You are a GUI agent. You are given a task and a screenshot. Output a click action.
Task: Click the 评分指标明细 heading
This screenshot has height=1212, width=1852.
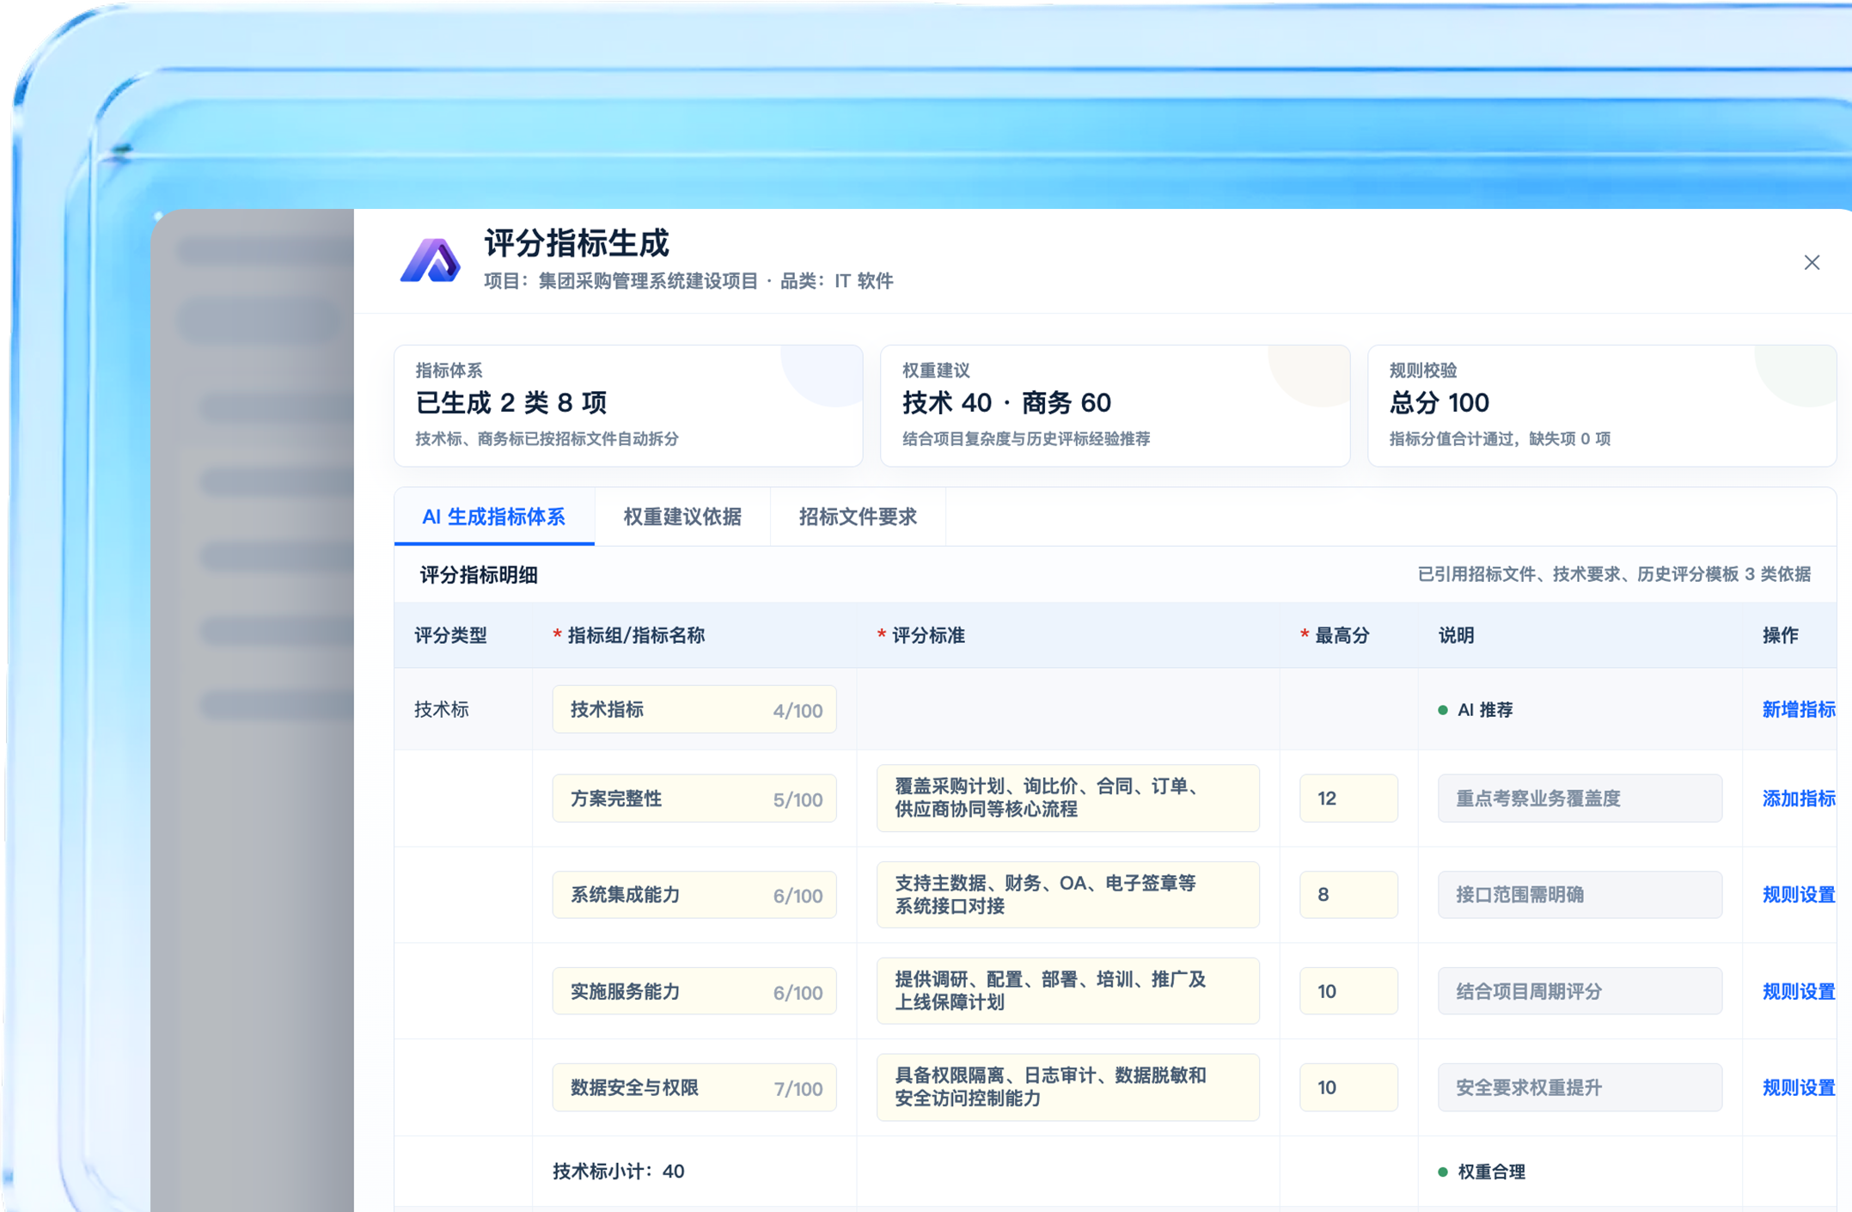[x=479, y=575]
